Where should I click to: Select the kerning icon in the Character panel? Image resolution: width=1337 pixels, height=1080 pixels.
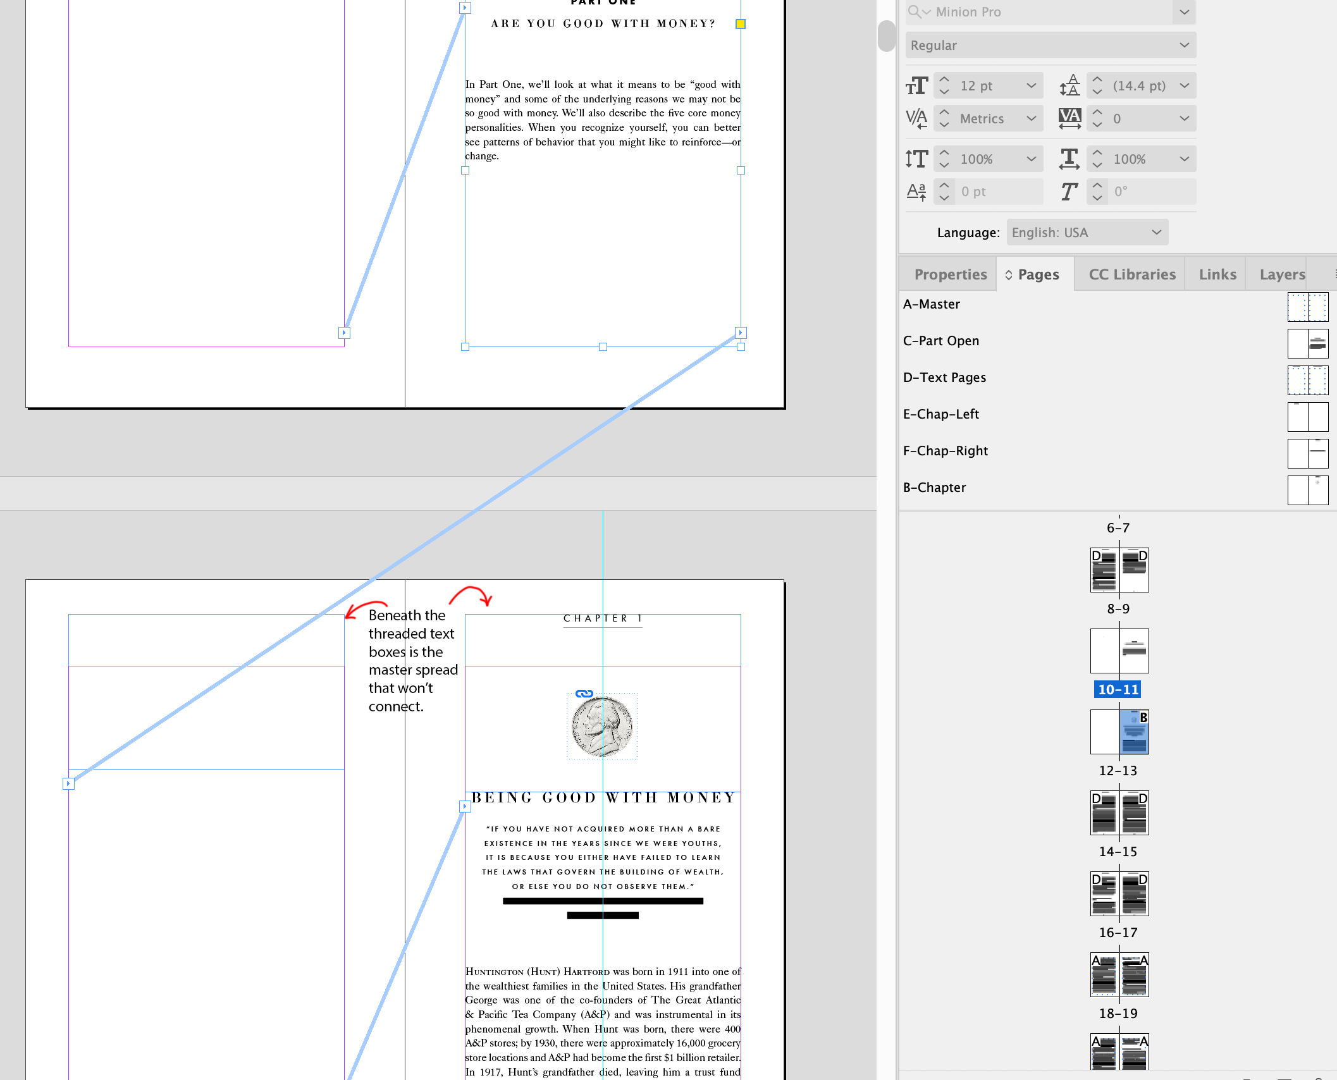point(916,118)
